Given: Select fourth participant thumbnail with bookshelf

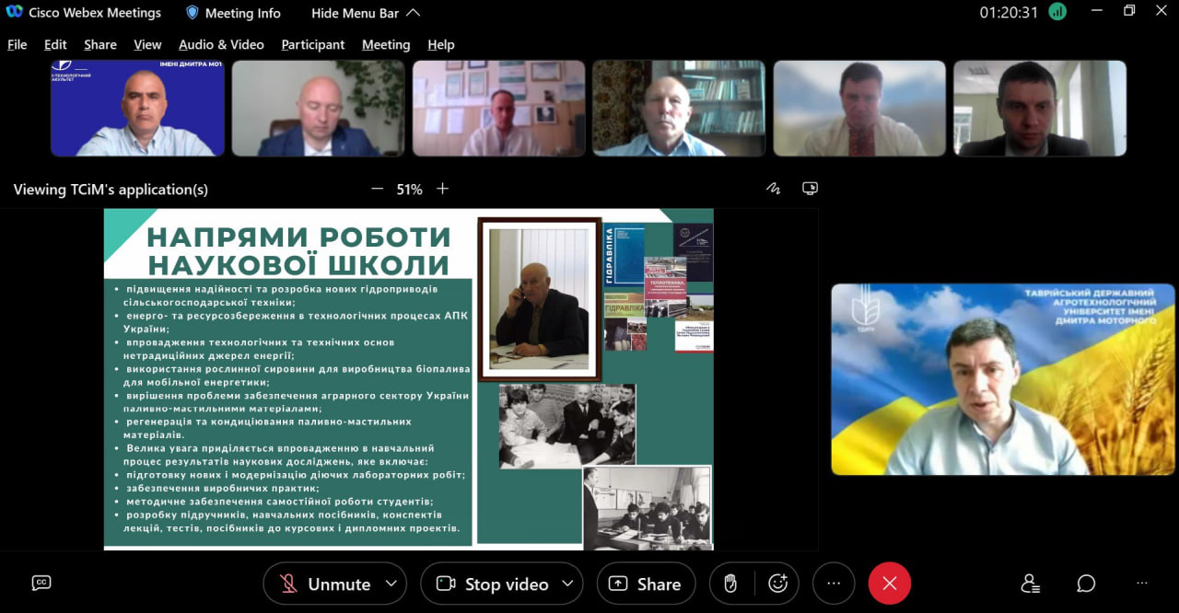Looking at the screenshot, I should [679, 108].
